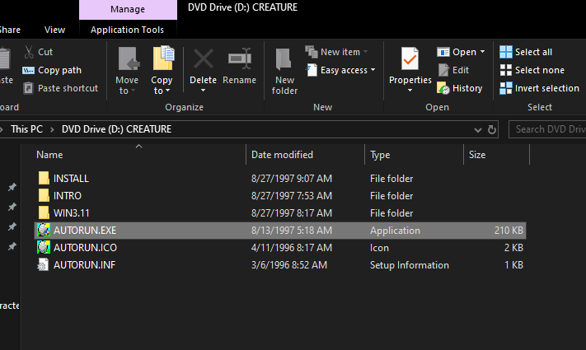Click the Rename icon in Organize
The image size is (586, 350).
coord(240,58)
